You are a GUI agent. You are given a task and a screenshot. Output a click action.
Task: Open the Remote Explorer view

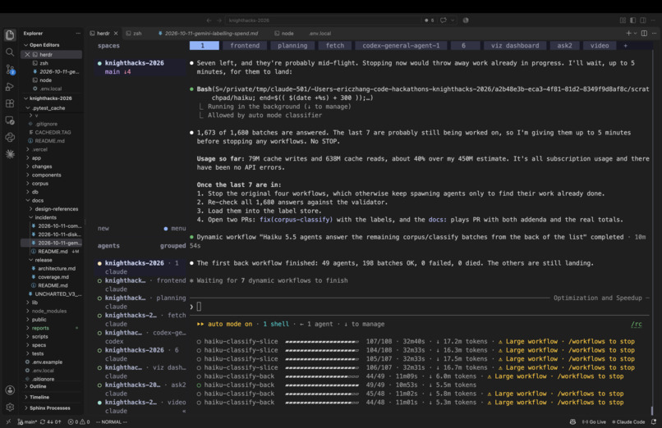coord(10,121)
